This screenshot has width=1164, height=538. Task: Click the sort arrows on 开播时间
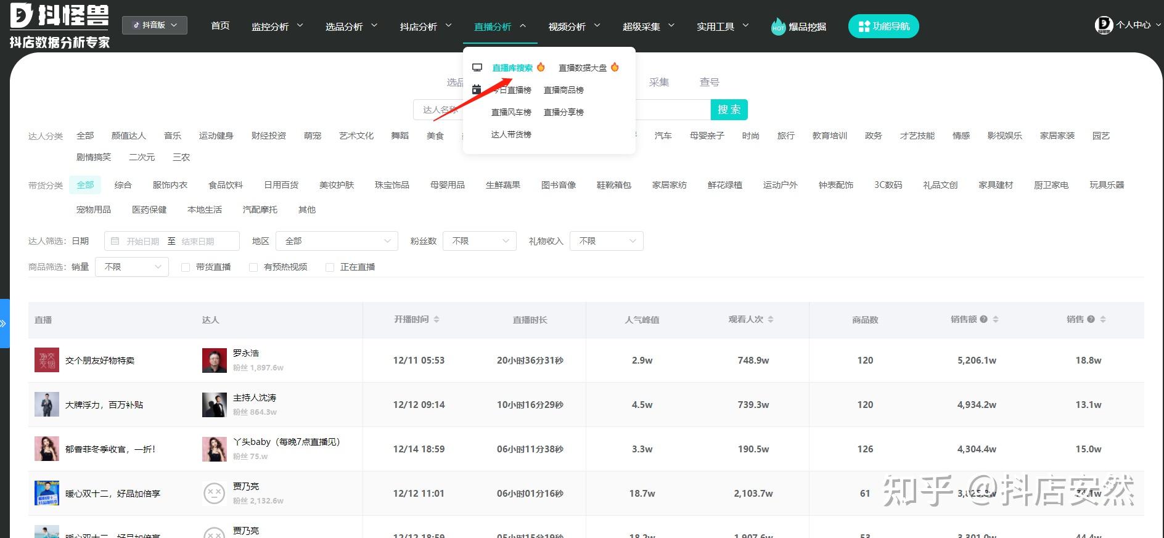[x=436, y=319]
